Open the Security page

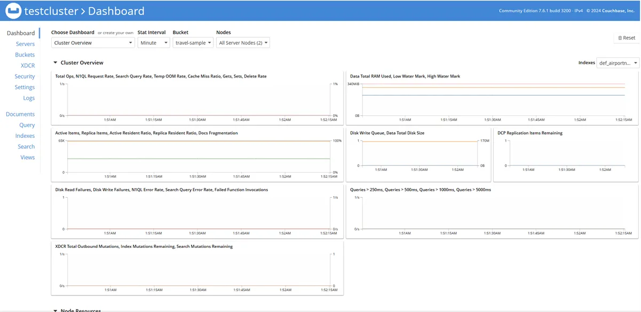[25, 76]
